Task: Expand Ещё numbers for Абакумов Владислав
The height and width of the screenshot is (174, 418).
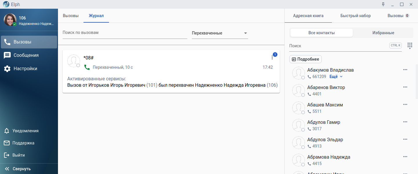Action: coord(336,77)
